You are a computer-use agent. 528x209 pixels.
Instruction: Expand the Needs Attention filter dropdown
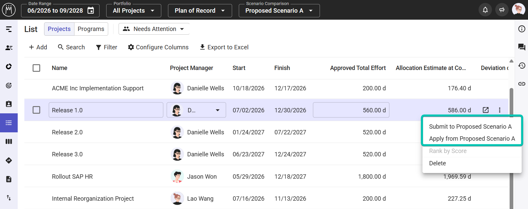click(154, 29)
